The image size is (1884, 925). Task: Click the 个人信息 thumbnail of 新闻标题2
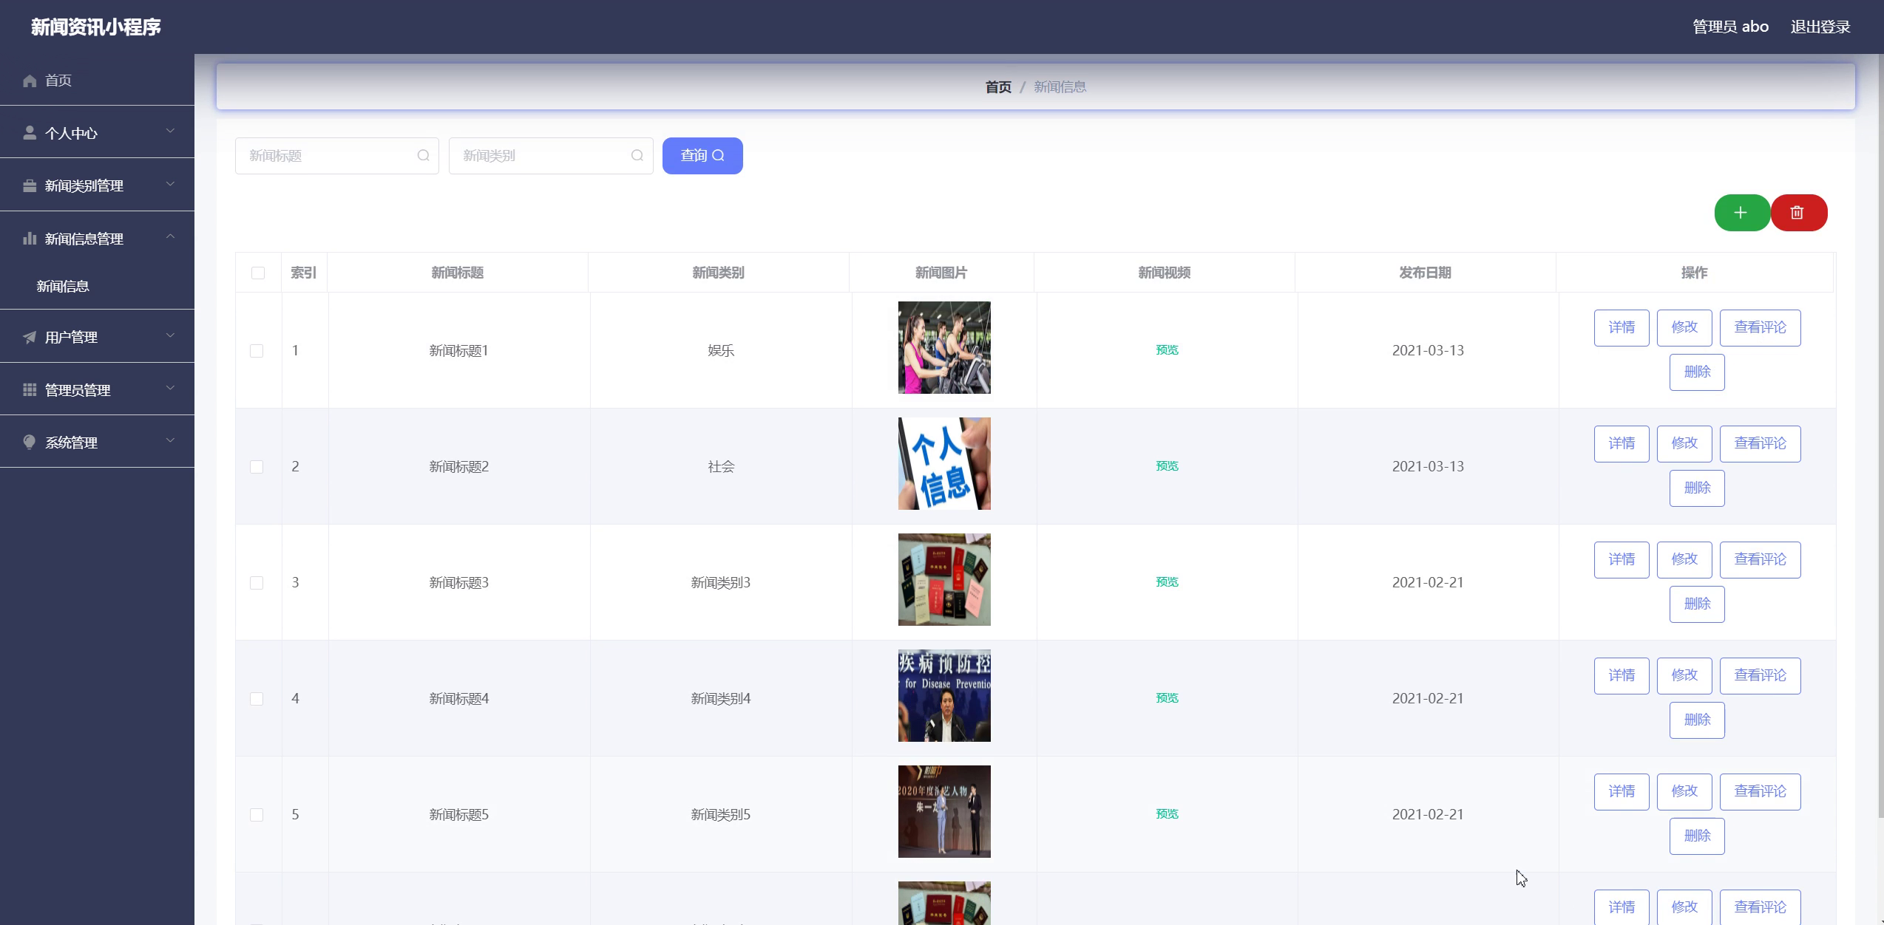[x=944, y=463]
